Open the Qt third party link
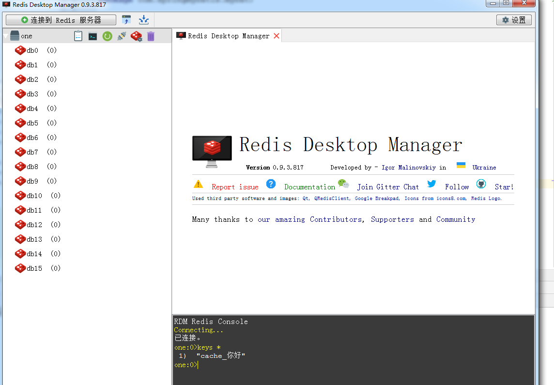The height and width of the screenshot is (385, 554). coord(305,199)
